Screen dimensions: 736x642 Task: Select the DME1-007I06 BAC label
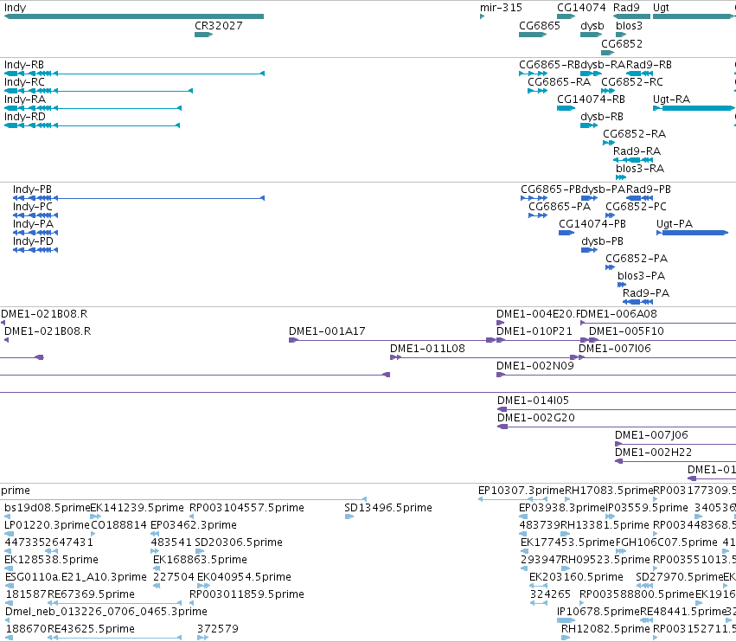[x=614, y=349]
